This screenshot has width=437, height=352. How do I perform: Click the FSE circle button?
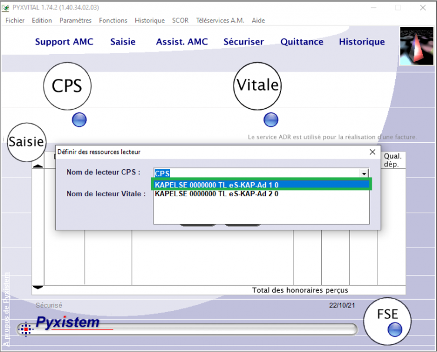[388, 321]
